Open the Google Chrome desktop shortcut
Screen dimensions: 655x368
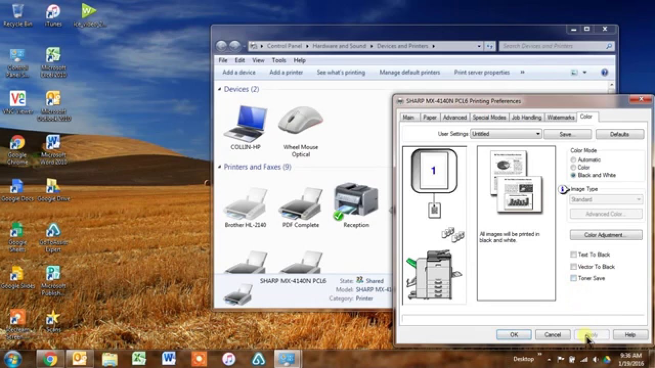click(17, 150)
